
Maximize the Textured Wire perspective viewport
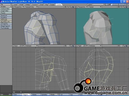point(73,7)
